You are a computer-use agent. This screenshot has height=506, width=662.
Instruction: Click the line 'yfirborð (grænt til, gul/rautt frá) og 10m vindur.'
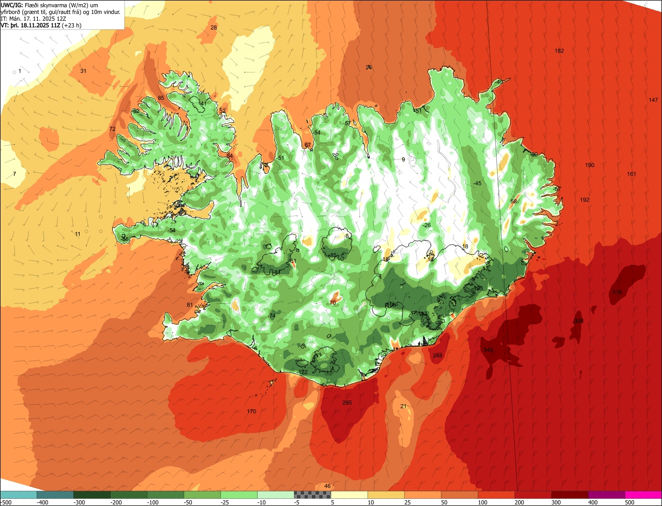click(x=61, y=12)
